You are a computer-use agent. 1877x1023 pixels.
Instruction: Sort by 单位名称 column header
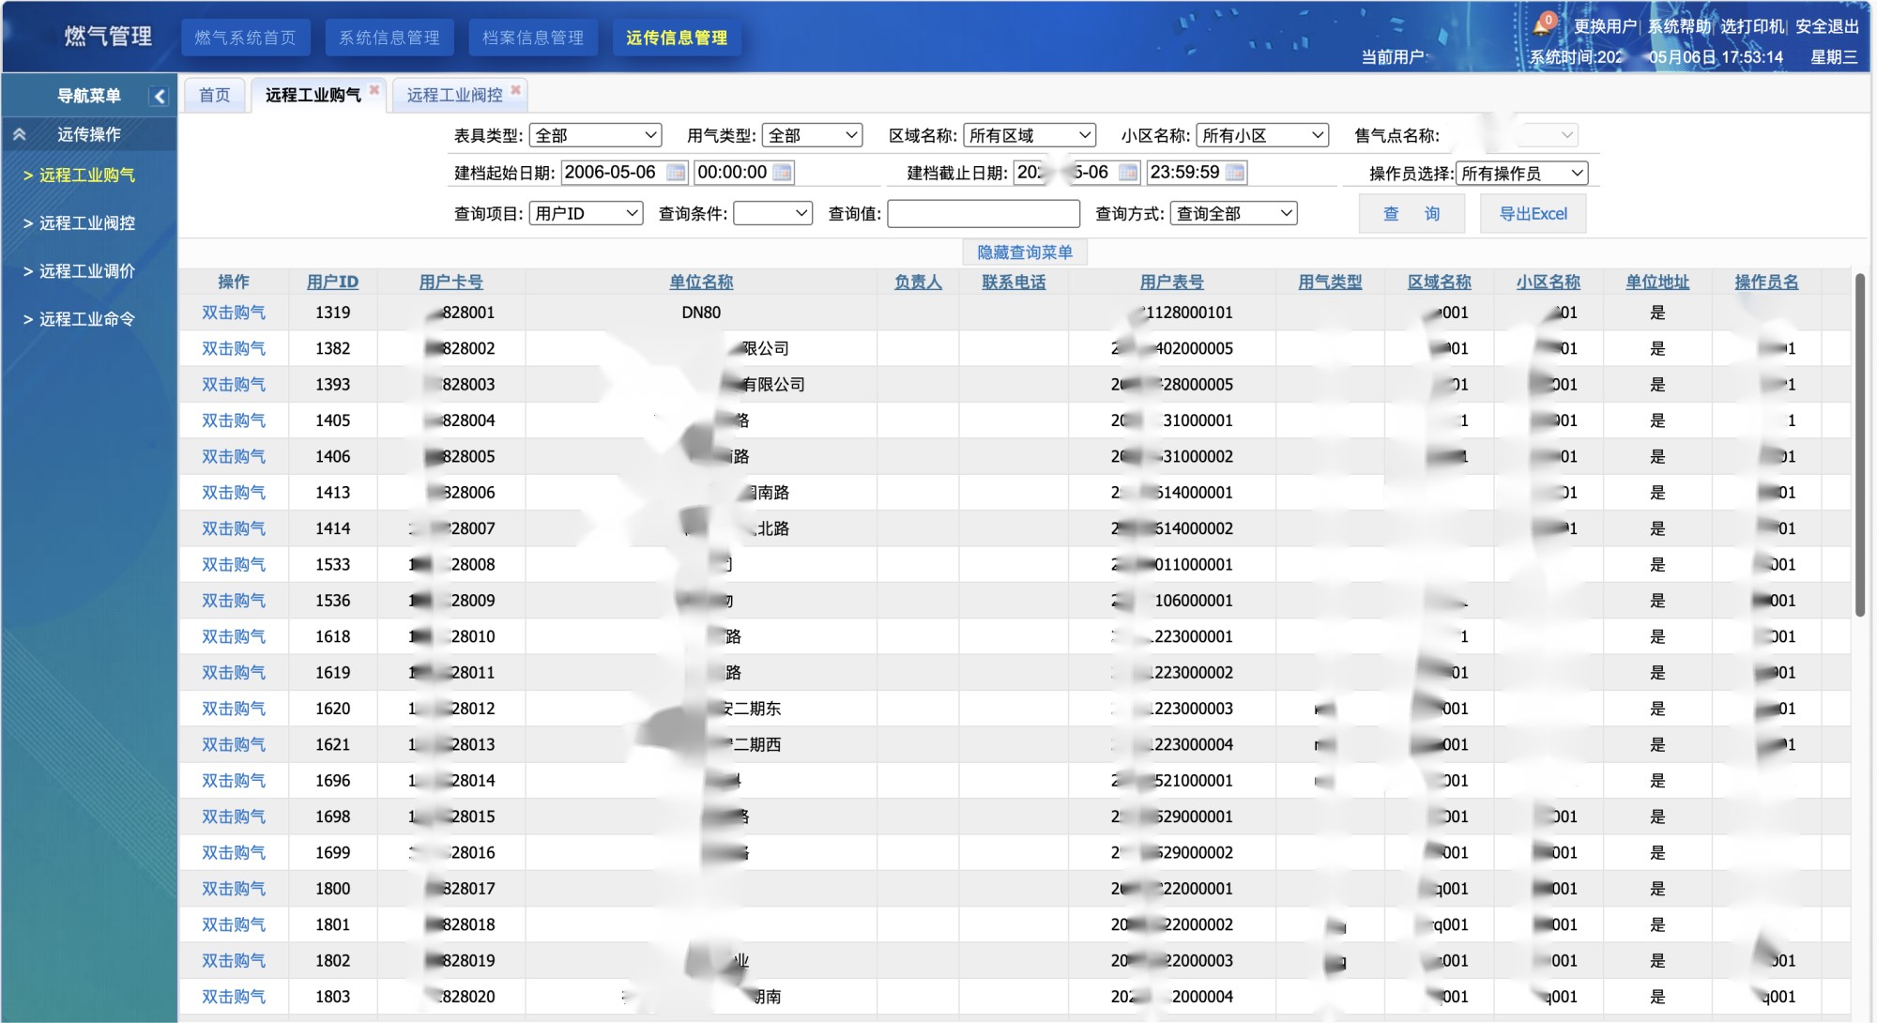[x=701, y=282]
